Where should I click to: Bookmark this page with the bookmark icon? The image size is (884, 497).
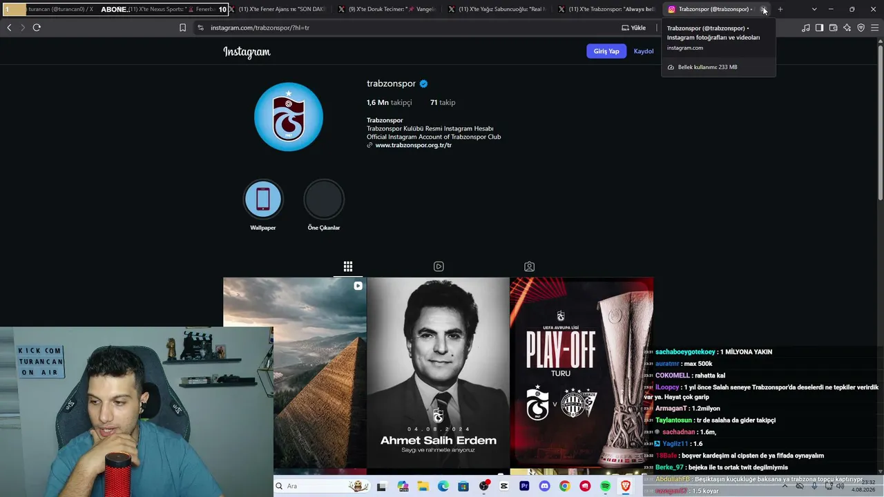click(x=183, y=28)
